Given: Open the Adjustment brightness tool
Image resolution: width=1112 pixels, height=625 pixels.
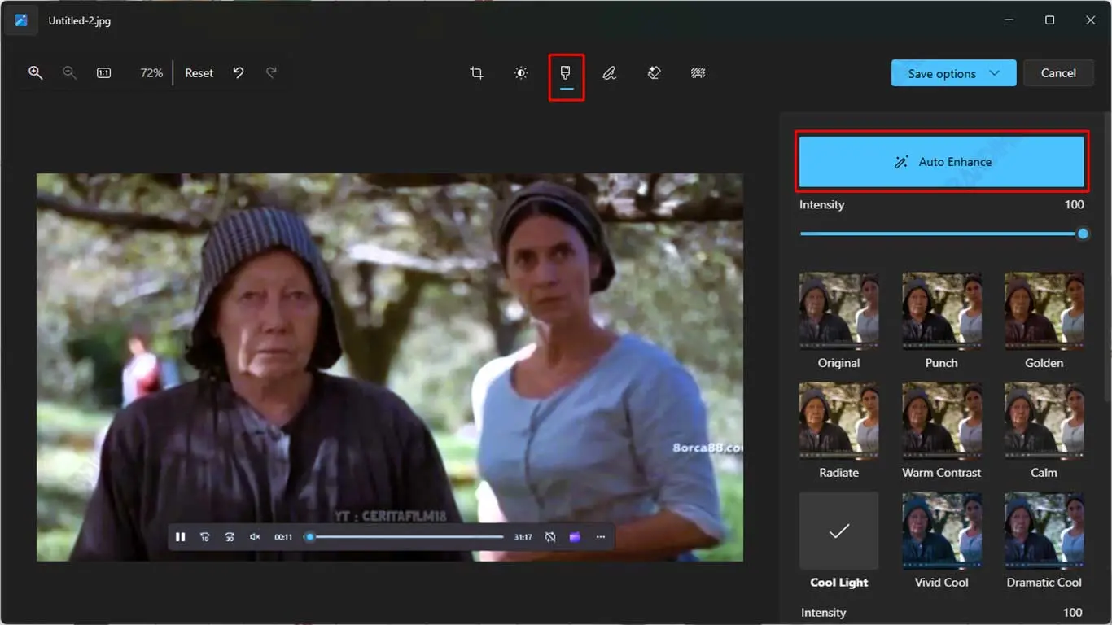Looking at the screenshot, I should click(521, 73).
